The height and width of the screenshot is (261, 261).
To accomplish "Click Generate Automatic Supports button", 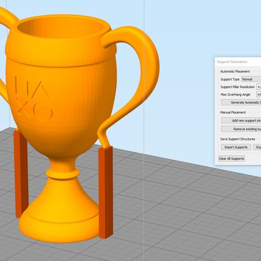I will coord(241,102).
